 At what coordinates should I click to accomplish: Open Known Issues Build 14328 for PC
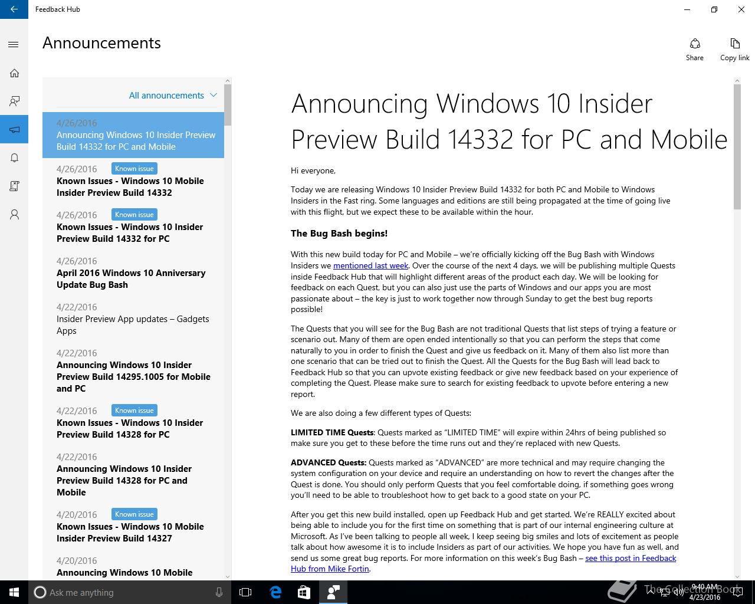click(133, 423)
